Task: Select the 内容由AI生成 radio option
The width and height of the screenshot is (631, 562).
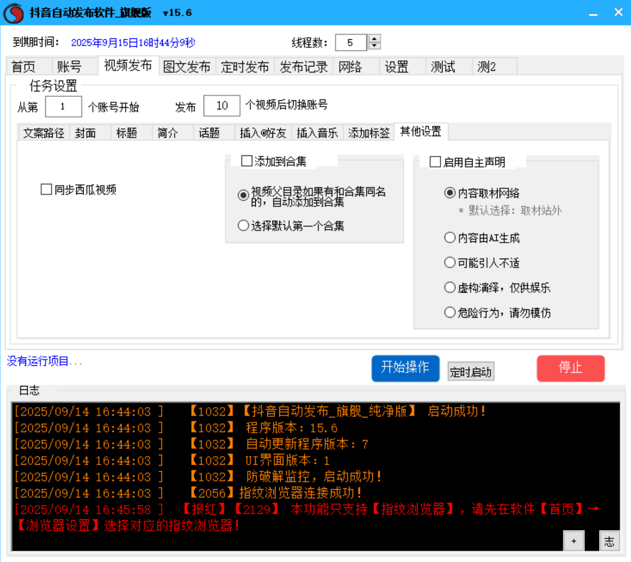Action: (x=450, y=238)
